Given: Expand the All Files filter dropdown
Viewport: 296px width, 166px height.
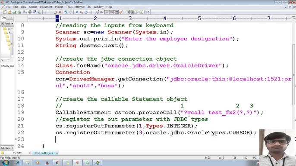Looking at the screenshot, I should click(x=7, y=148).
